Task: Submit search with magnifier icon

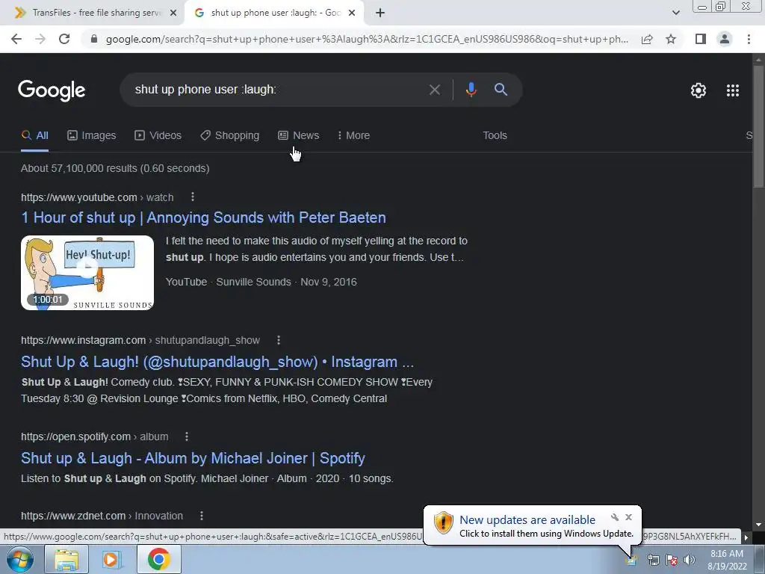Action: pyautogui.click(x=501, y=90)
